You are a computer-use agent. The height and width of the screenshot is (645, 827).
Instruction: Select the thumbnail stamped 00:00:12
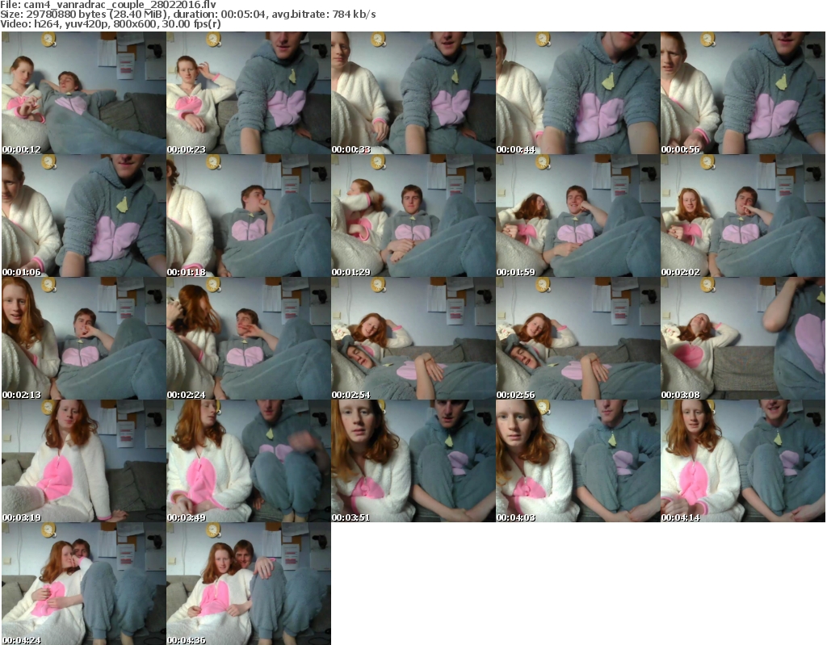coord(84,93)
